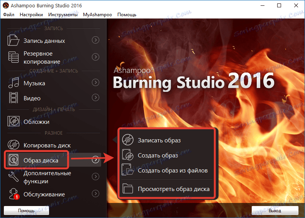The image size is (305, 218).
Task: Open the Файл menu
Action: pyautogui.click(x=9, y=15)
